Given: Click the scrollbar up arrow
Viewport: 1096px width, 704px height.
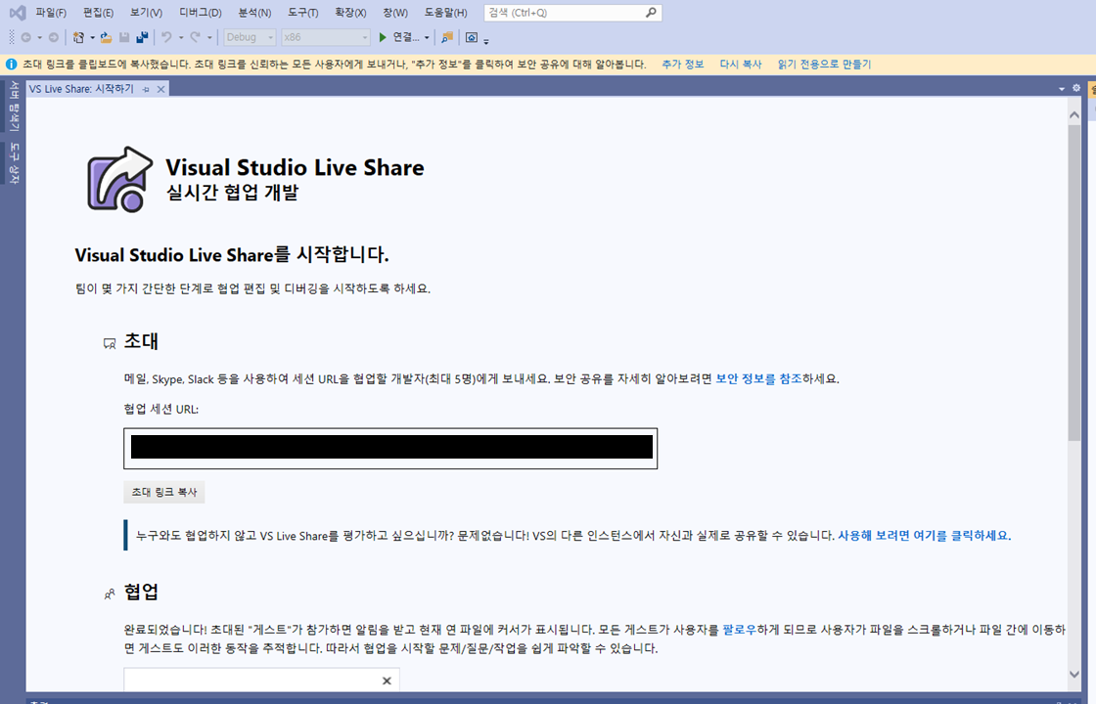Looking at the screenshot, I should click(1074, 114).
